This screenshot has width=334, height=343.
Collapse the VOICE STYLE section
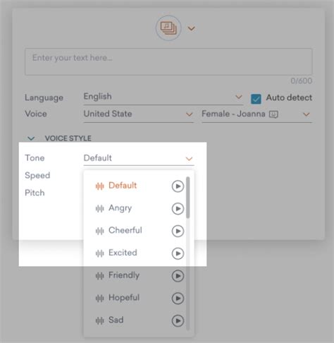tap(31, 138)
